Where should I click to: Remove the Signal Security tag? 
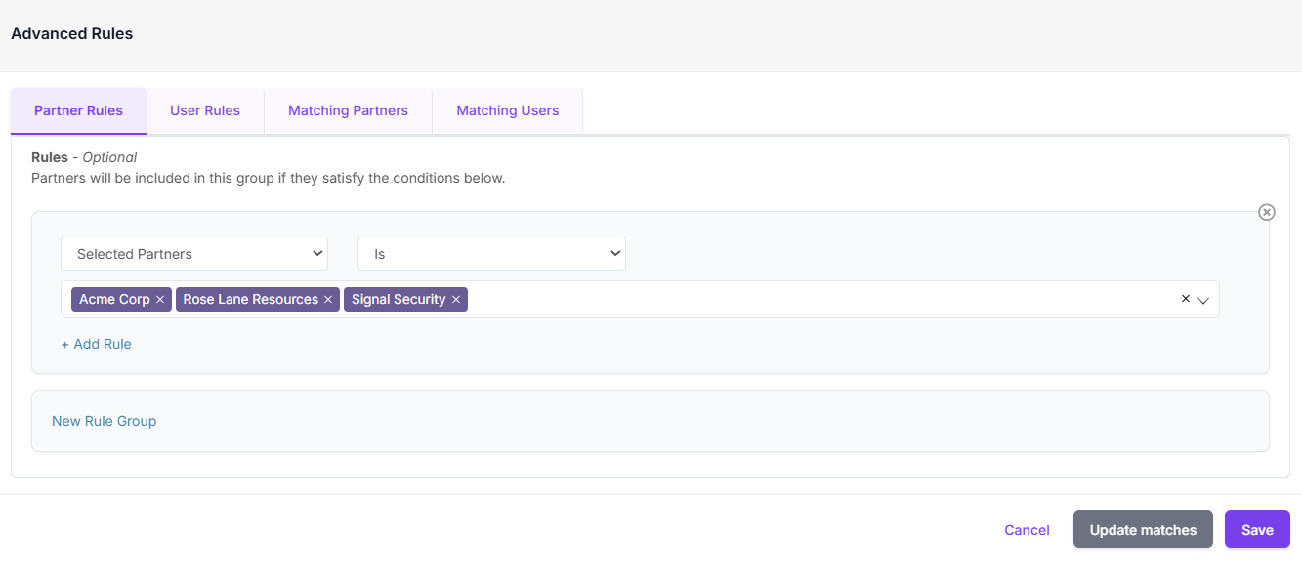click(x=456, y=300)
